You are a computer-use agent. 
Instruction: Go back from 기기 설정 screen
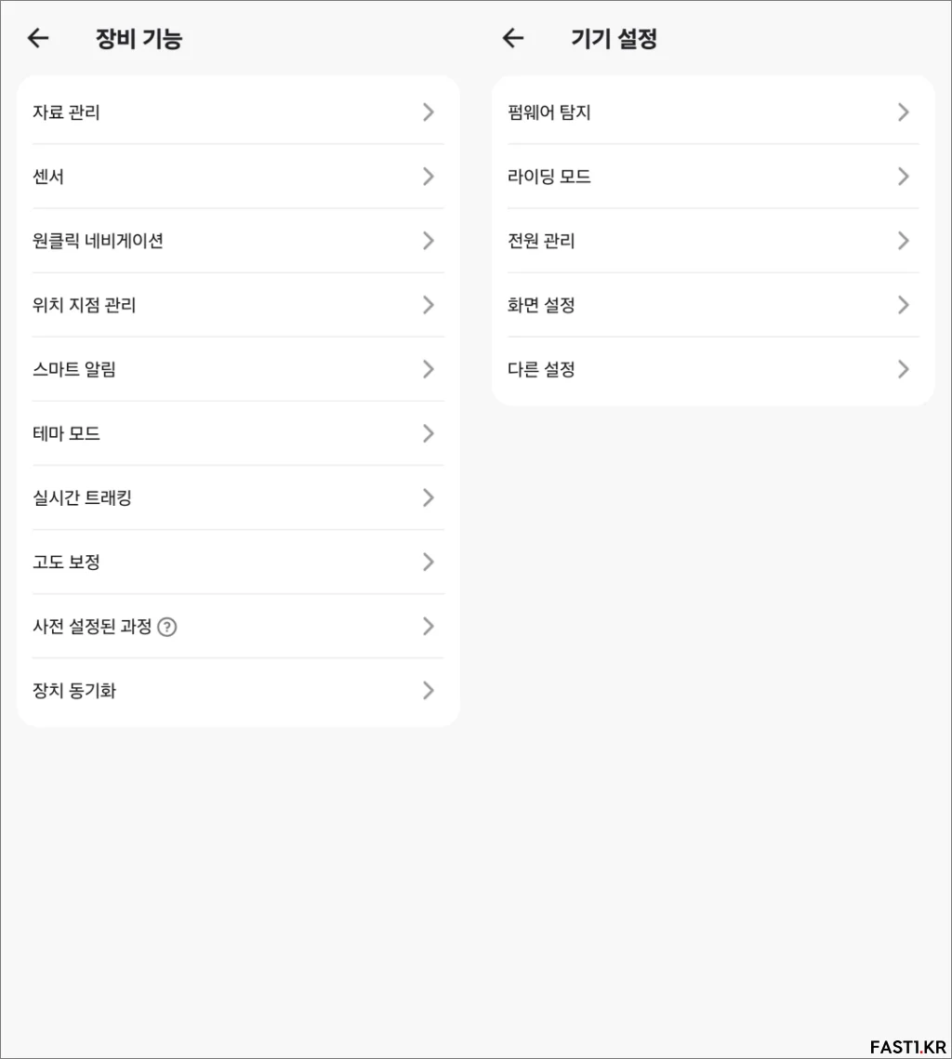click(513, 38)
